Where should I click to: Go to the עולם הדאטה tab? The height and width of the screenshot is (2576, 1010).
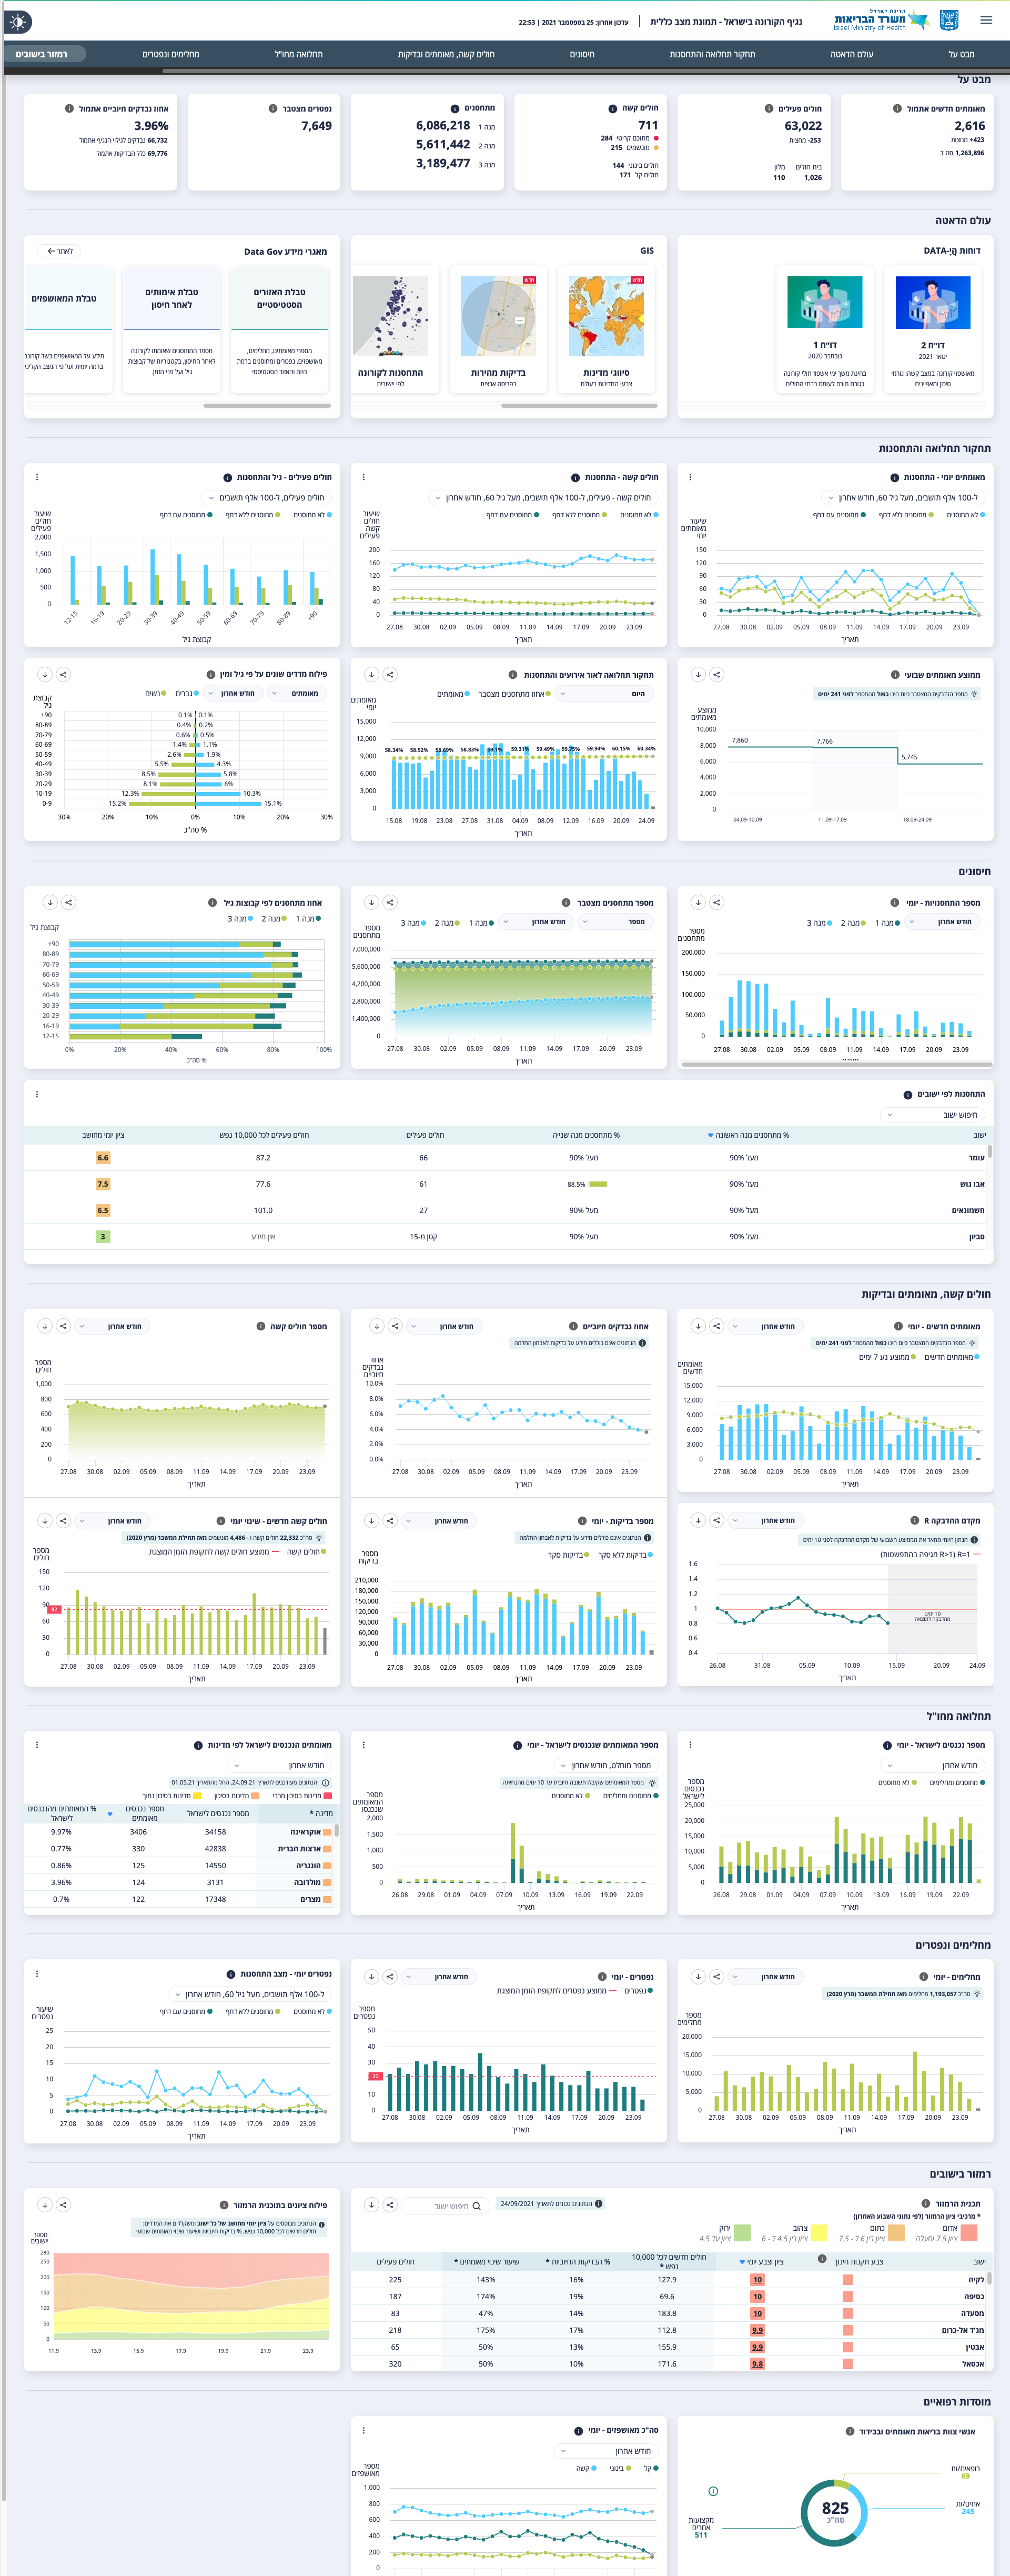click(851, 54)
